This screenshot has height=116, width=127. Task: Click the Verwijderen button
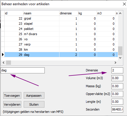(12, 104)
